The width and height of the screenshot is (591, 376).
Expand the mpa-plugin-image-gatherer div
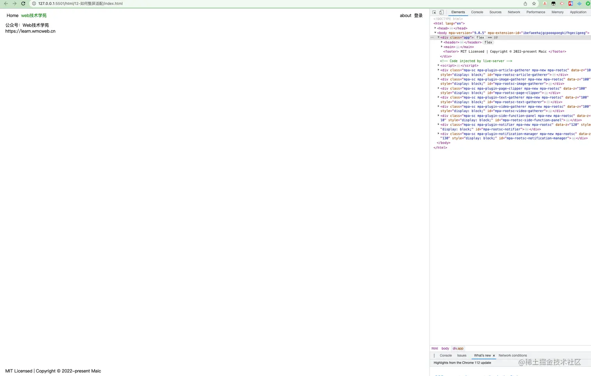pyautogui.click(x=438, y=79)
